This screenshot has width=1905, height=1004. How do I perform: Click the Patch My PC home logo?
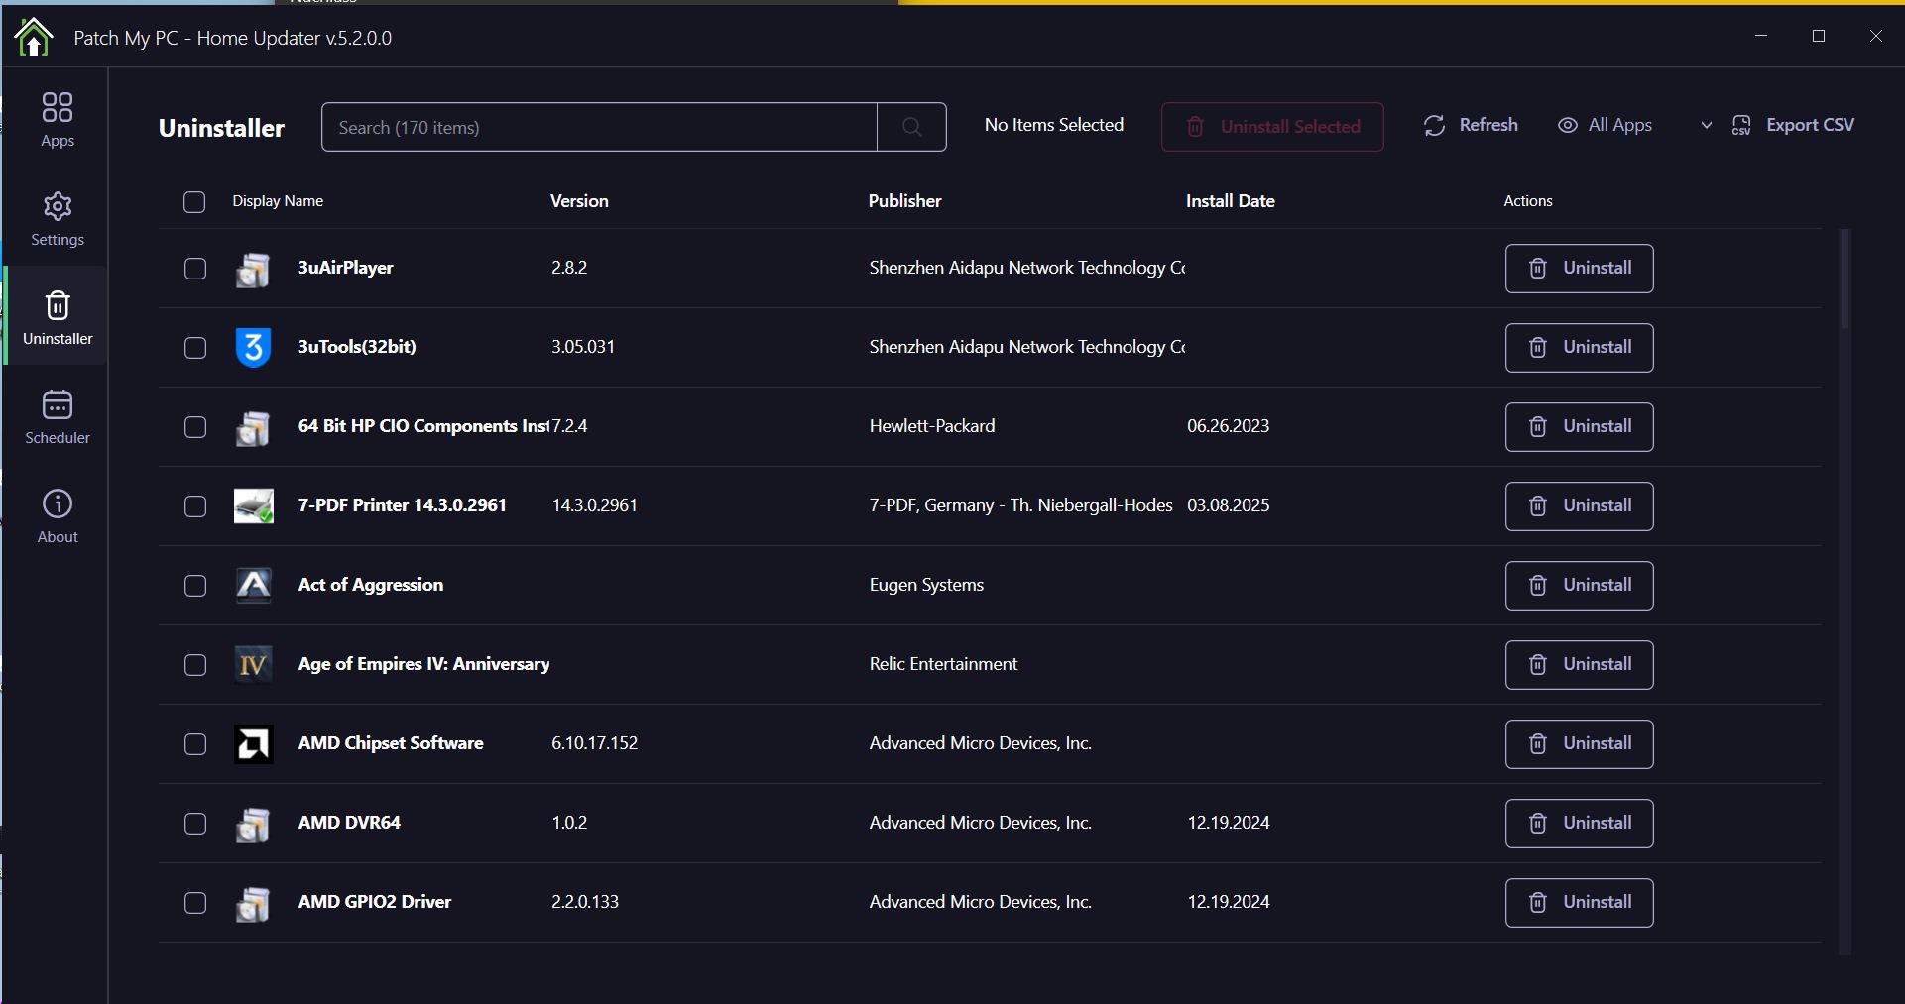pyautogui.click(x=34, y=38)
